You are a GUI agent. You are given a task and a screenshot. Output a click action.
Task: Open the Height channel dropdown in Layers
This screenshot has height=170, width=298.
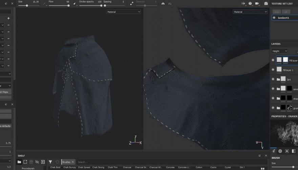click(279, 51)
